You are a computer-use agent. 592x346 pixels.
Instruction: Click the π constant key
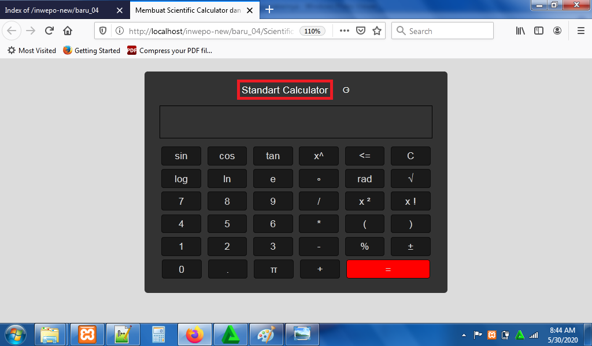tap(273, 269)
